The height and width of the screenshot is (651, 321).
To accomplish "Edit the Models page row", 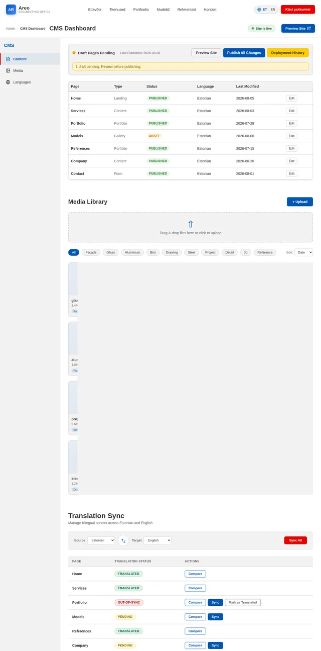I will (291, 136).
